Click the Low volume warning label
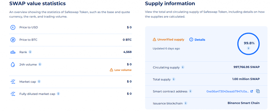270x111 pixels. (x=121, y=70)
